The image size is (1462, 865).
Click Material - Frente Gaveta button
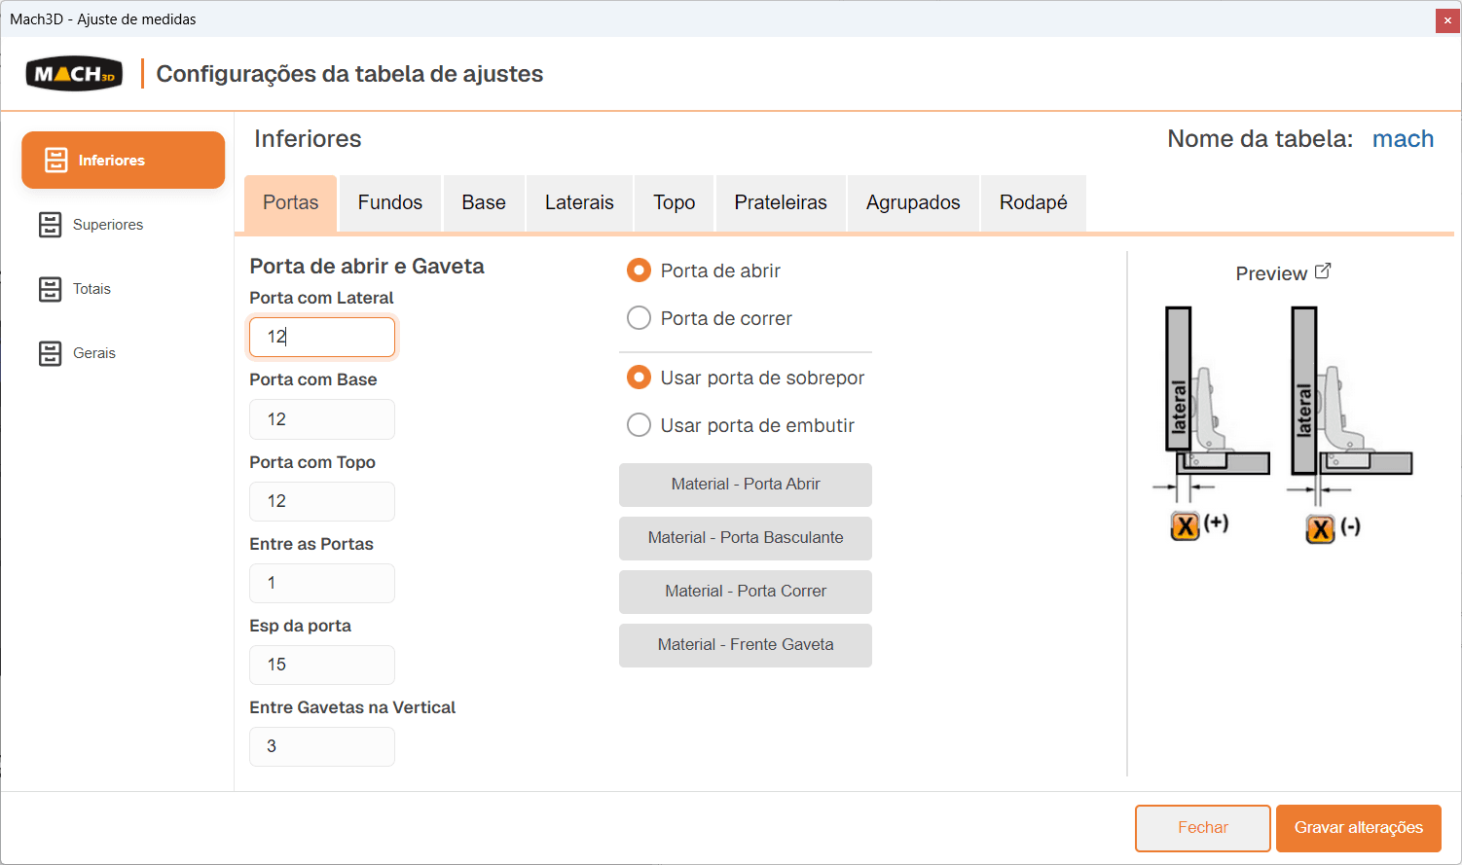tap(746, 645)
